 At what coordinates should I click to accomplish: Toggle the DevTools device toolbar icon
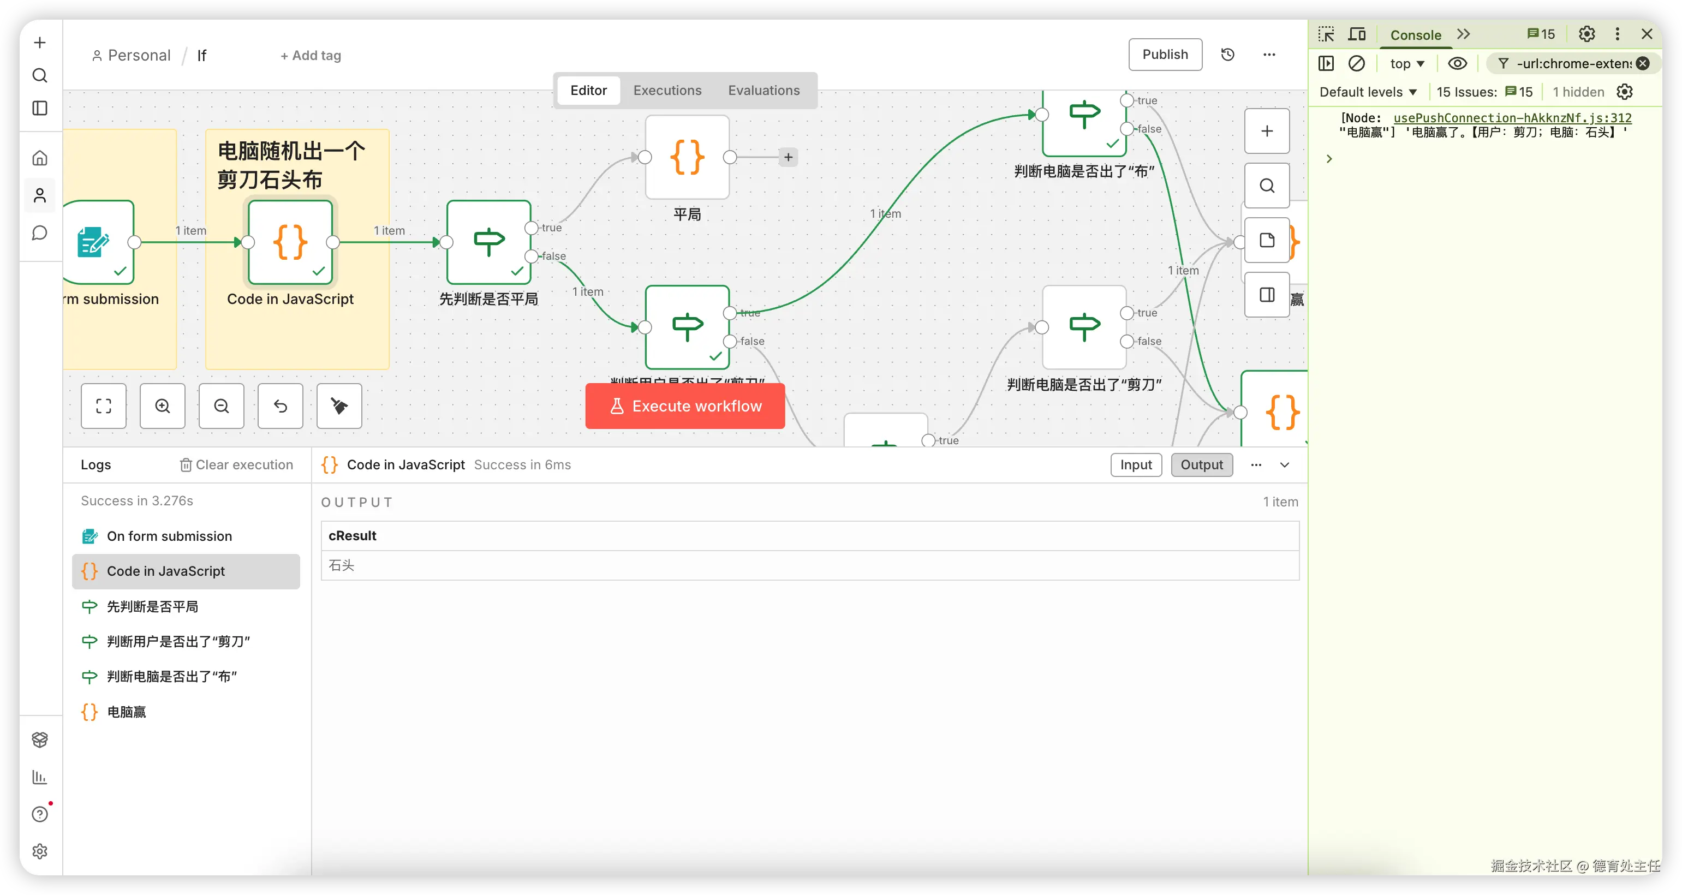1357,34
